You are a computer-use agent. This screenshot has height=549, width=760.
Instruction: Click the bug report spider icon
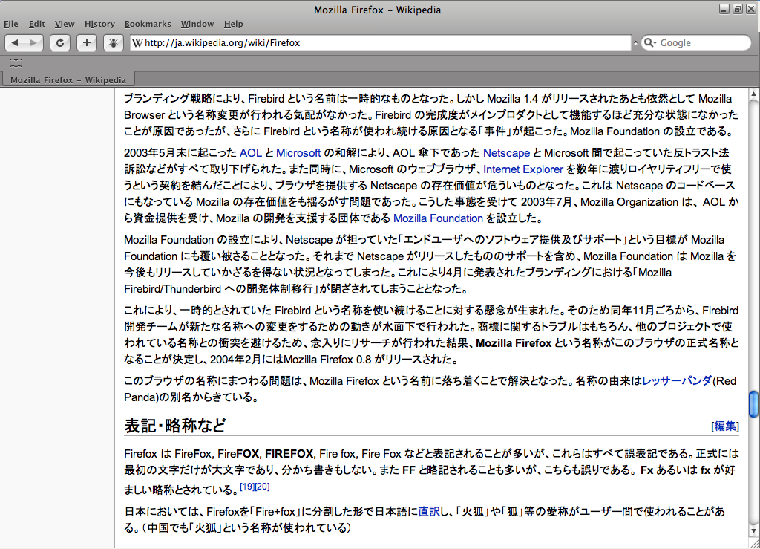[x=114, y=43]
